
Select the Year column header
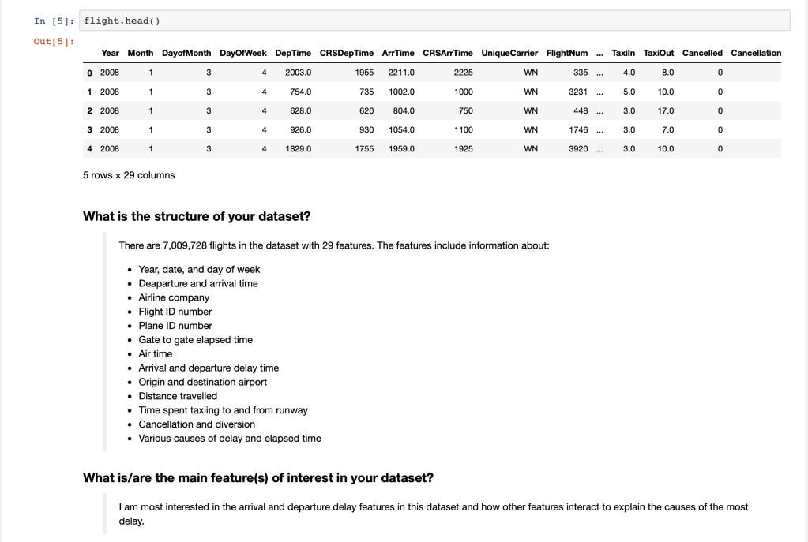(111, 53)
